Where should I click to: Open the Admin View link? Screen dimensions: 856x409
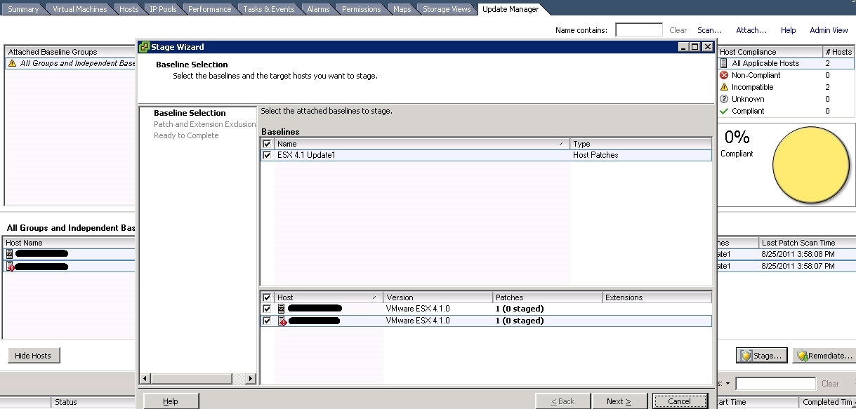829,30
